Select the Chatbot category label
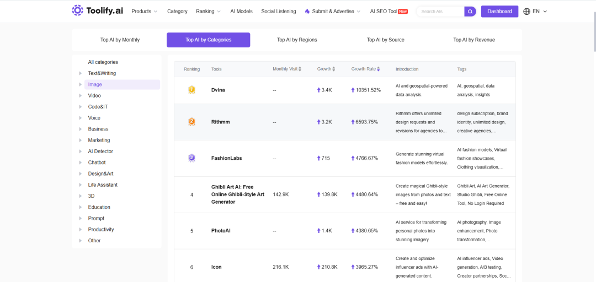The width and height of the screenshot is (596, 282). tap(97, 162)
